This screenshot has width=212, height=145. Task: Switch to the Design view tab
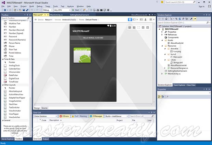(x=37, y=108)
